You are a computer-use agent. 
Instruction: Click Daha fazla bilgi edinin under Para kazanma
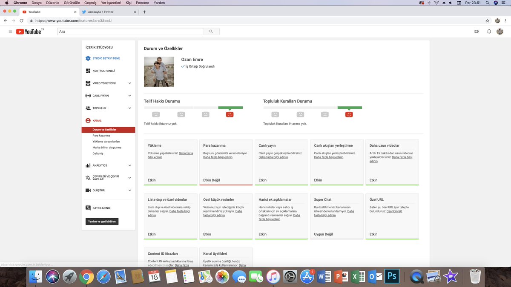pos(218,157)
